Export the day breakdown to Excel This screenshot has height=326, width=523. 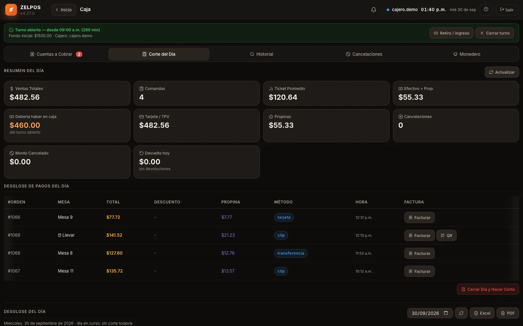[482, 313]
